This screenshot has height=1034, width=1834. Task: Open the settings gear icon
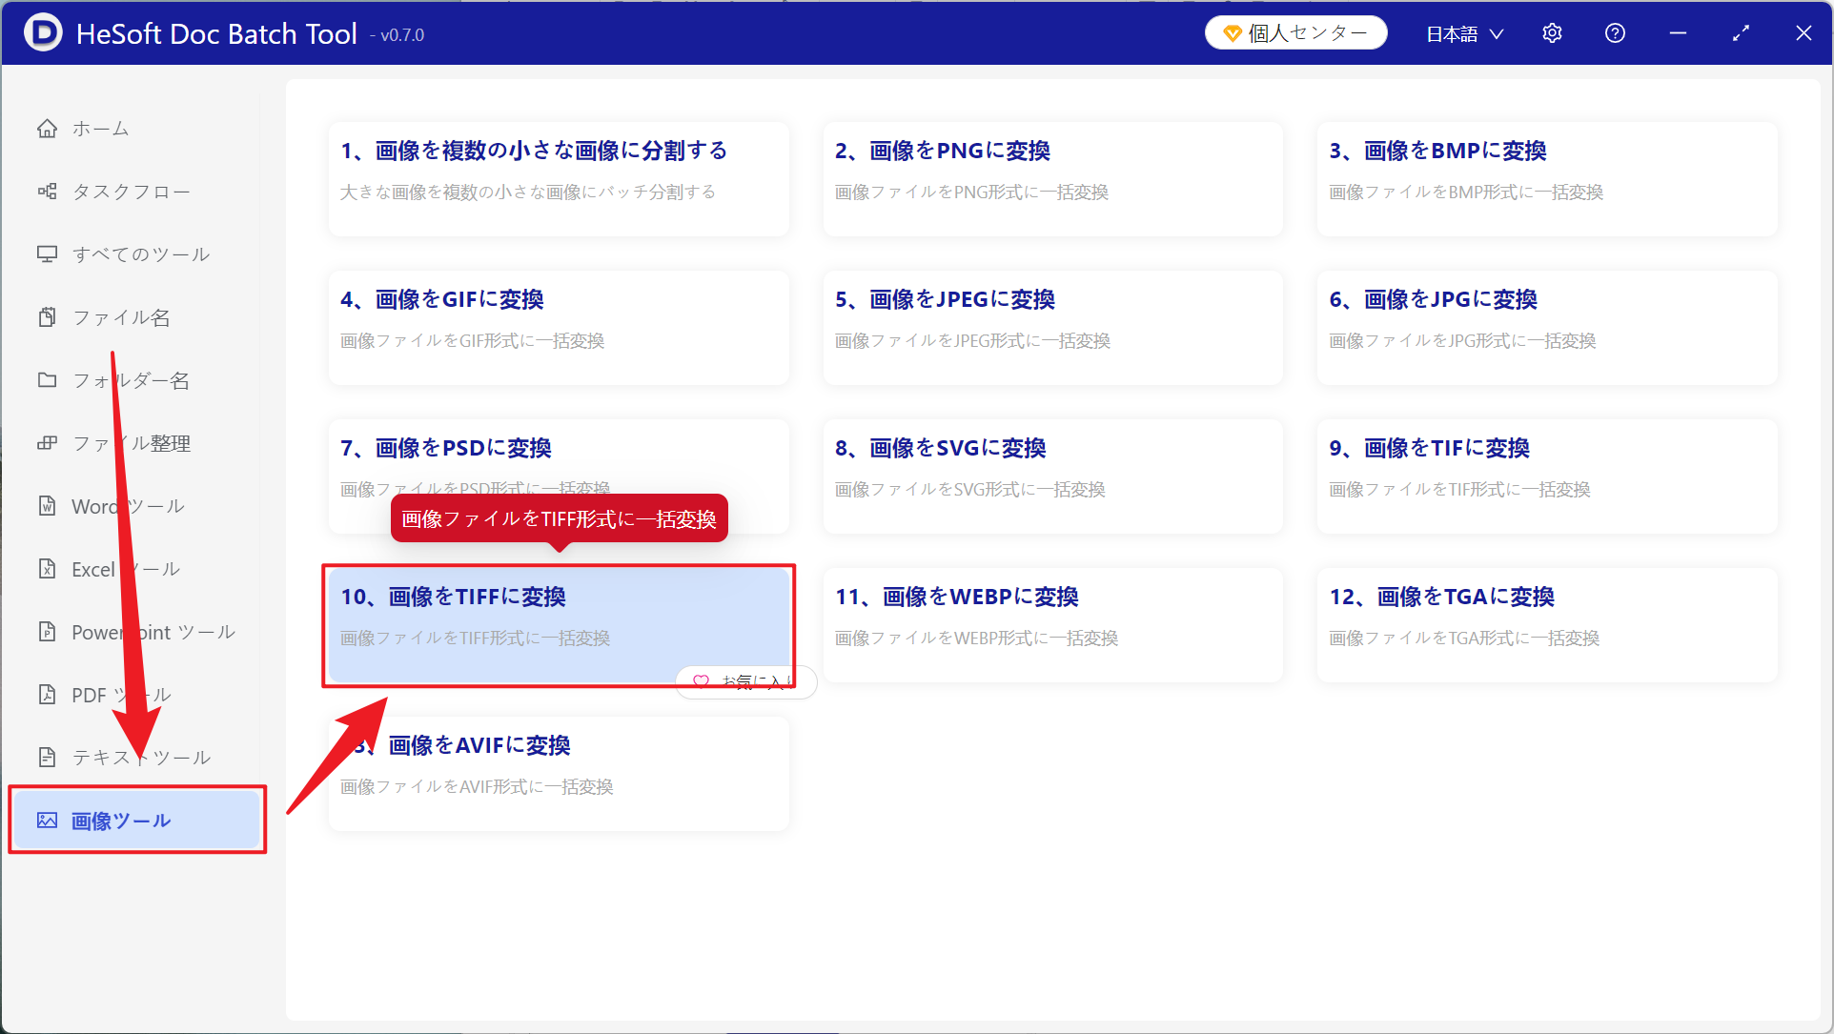pos(1552,33)
